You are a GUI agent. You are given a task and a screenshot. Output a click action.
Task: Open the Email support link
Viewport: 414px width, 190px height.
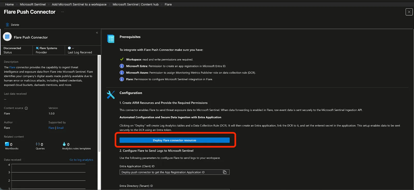tap(60, 128)
